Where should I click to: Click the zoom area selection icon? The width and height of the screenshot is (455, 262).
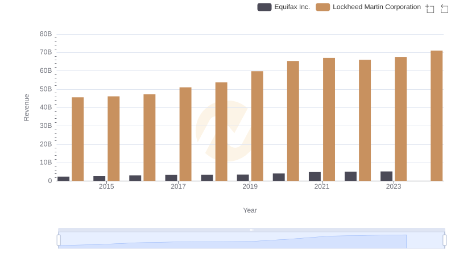[x=430, y=9]
